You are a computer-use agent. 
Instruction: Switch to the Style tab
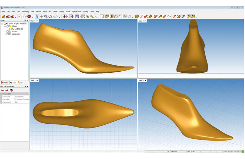click(13, 82)
